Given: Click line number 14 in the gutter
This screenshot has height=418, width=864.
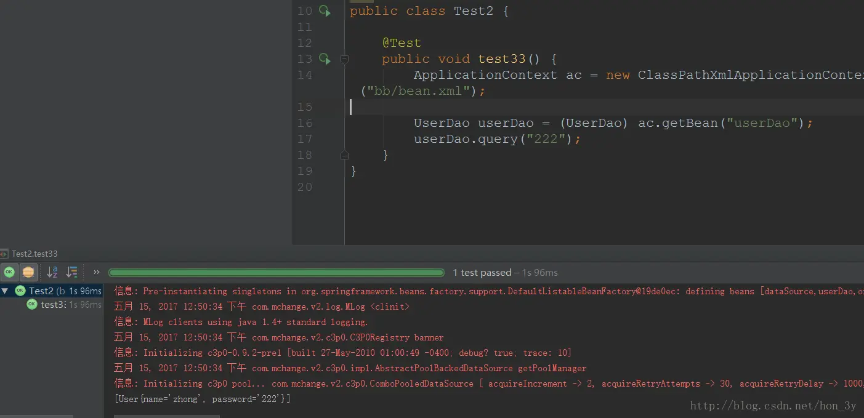Looking at the screenshot, I should [305, 75].
